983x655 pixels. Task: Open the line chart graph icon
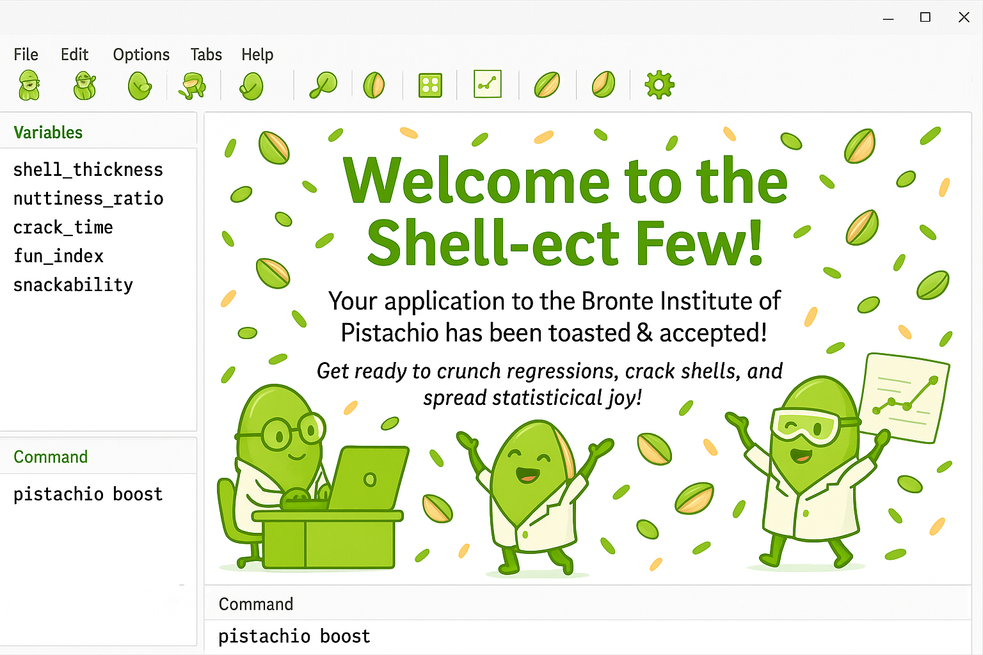pos(488,84)
